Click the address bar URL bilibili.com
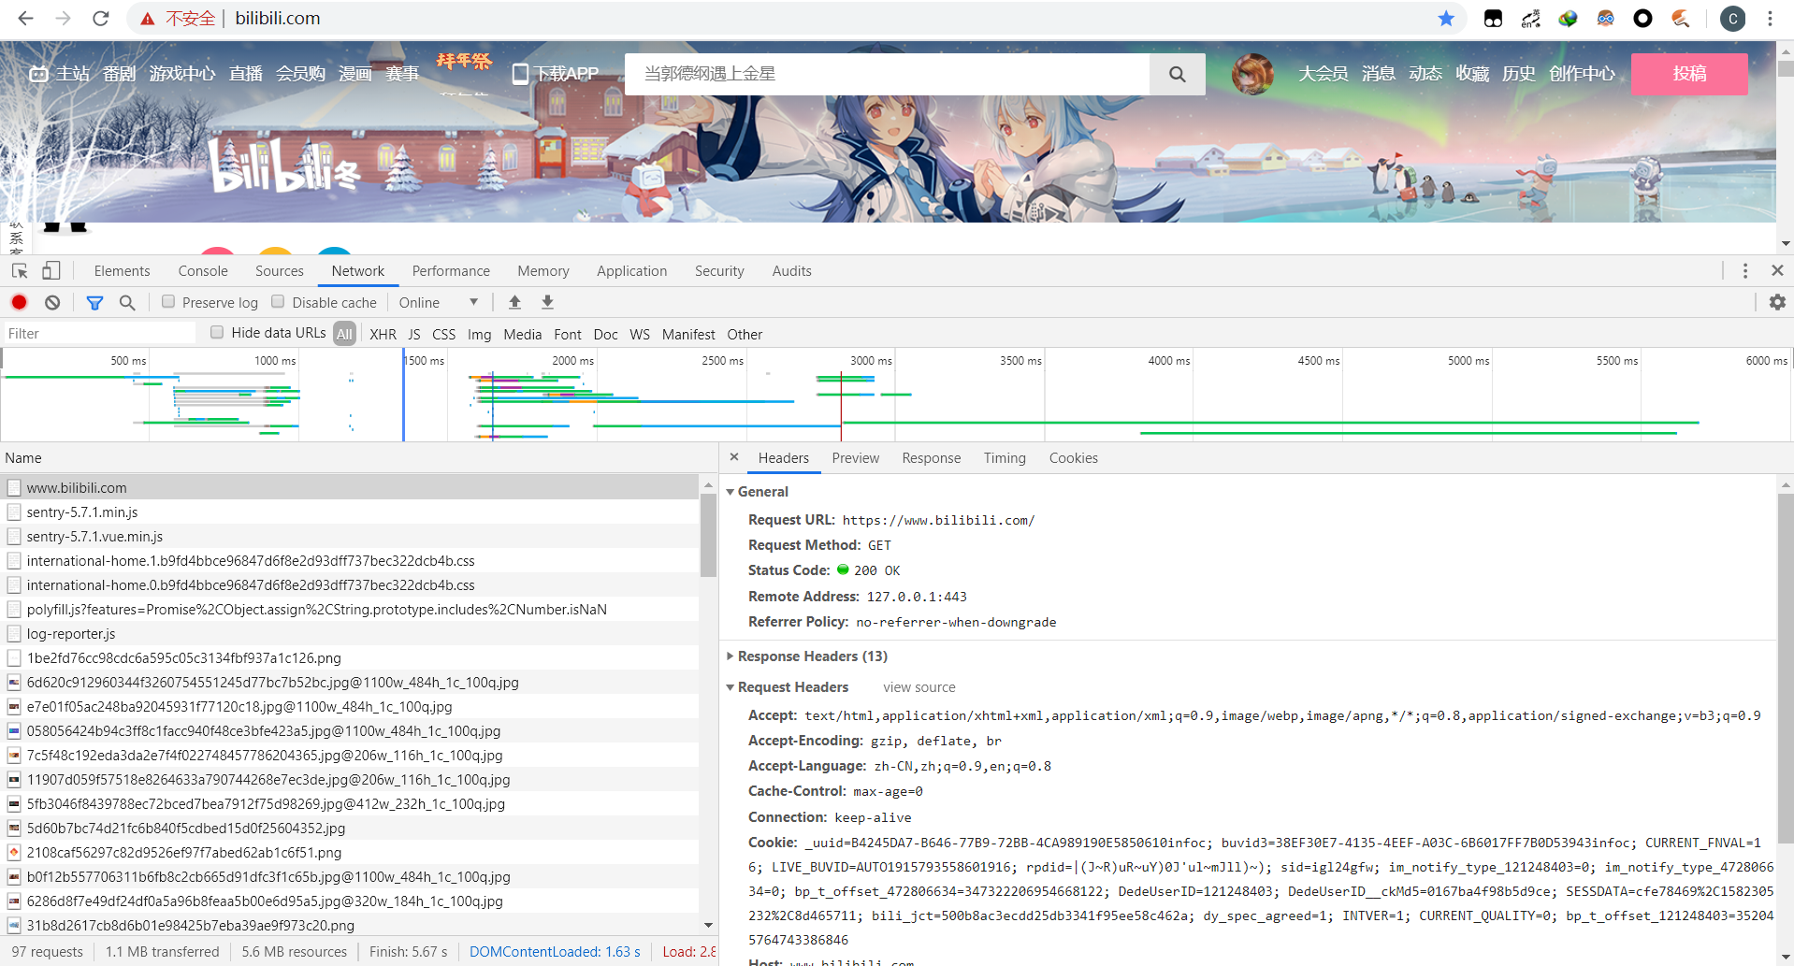Screen dimensions: 1794x966 278,18
